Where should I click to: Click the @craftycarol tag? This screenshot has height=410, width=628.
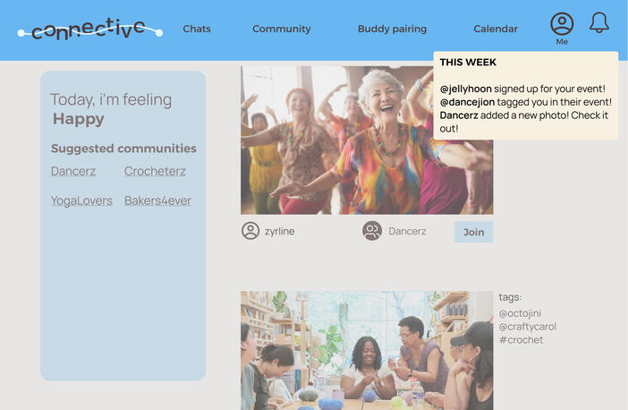[x=528, y=327]
